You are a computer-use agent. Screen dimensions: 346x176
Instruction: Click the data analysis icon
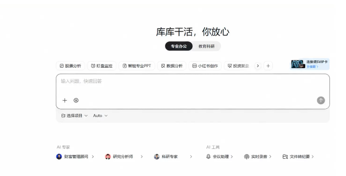pyautogui.click(x=163, y=66)
